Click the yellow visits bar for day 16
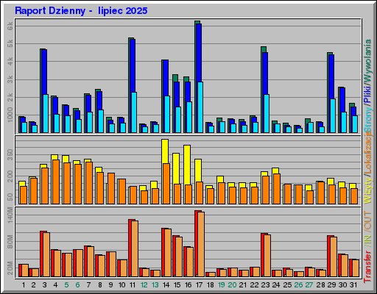The image size is (377, 294). click(x=187, y=165)
